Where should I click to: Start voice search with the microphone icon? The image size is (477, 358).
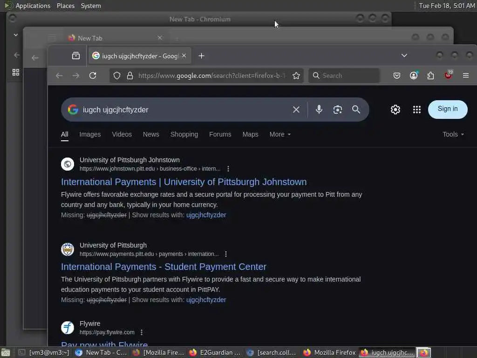319,109
